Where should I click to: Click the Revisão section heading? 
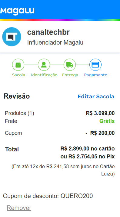tap(17, 96)
